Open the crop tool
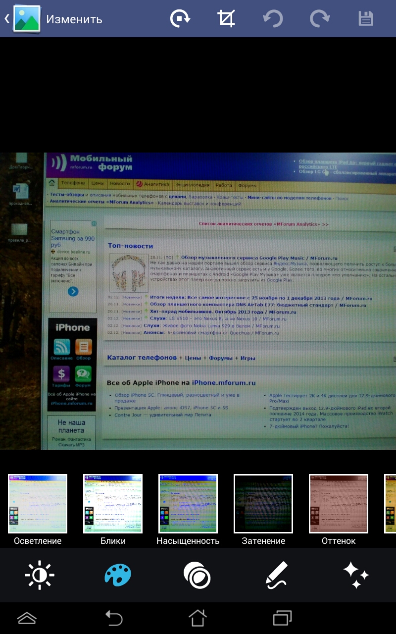The height and width of the screenshot is (634, 396). [x=226, y=19]
